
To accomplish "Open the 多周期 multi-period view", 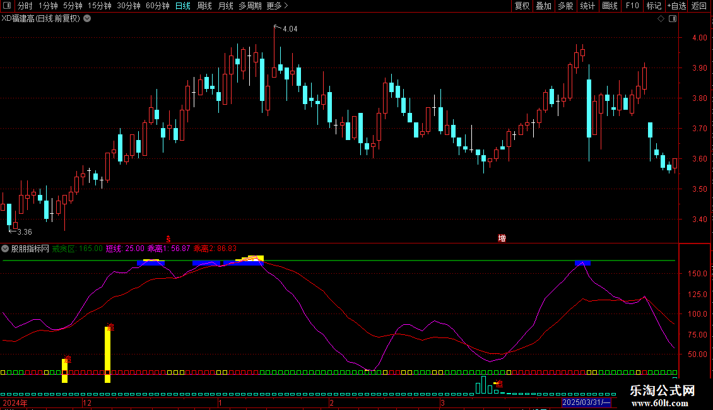I will click(250, 6).
